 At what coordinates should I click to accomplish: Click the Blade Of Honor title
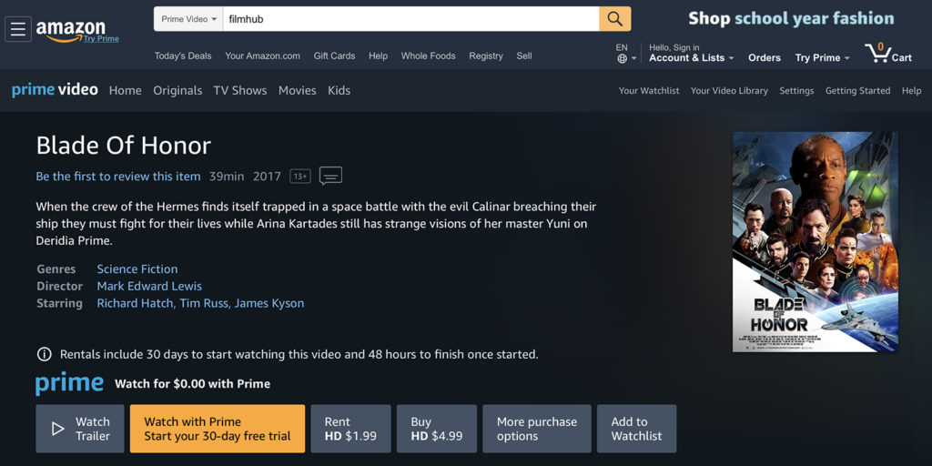tap(124, 146)
